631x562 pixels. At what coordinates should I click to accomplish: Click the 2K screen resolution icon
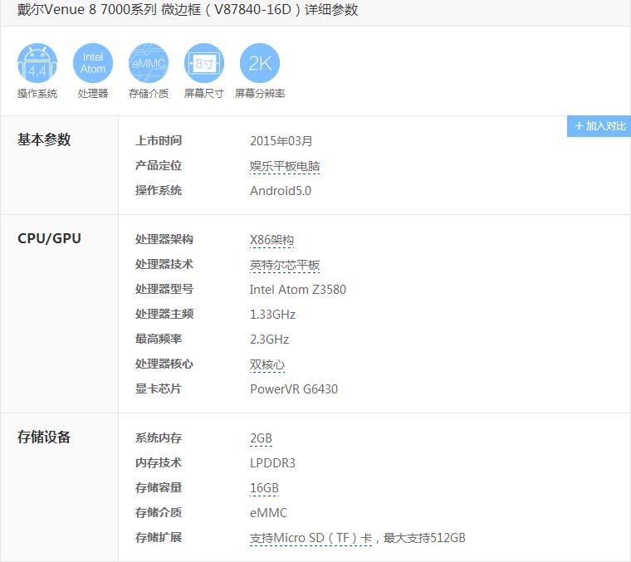pos(260,63)
